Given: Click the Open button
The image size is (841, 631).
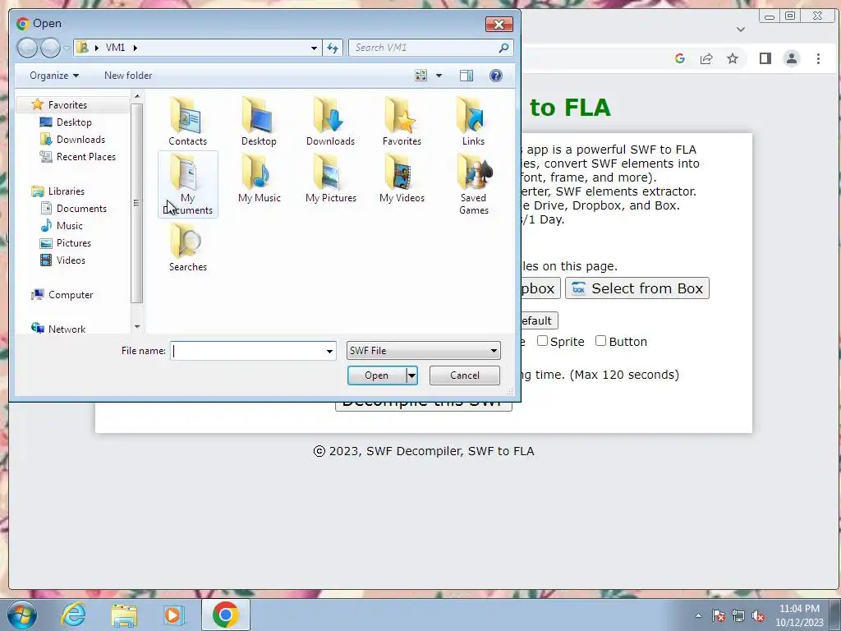Looking at the screenshot, I should tap(376, 375).
